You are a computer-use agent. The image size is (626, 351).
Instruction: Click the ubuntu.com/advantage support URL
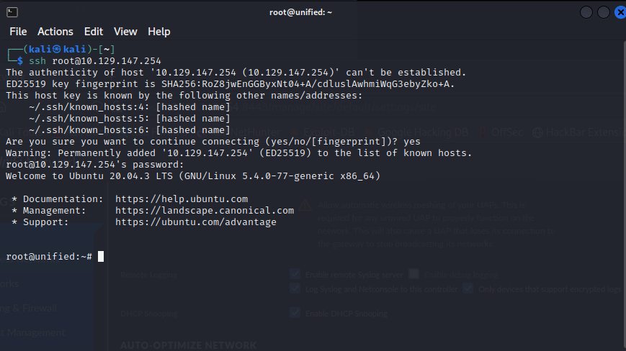coord(196,222)
